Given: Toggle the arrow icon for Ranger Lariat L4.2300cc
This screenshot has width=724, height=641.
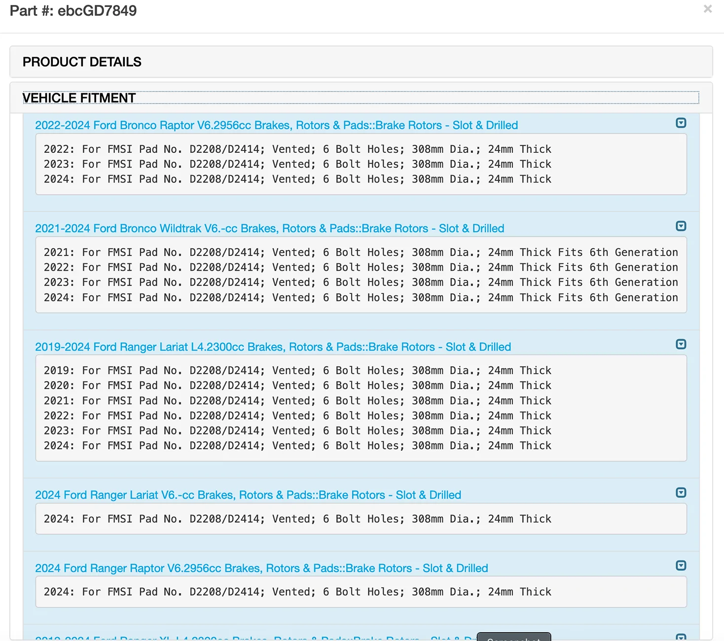Looking at the screenshot, I should [681, 344].
